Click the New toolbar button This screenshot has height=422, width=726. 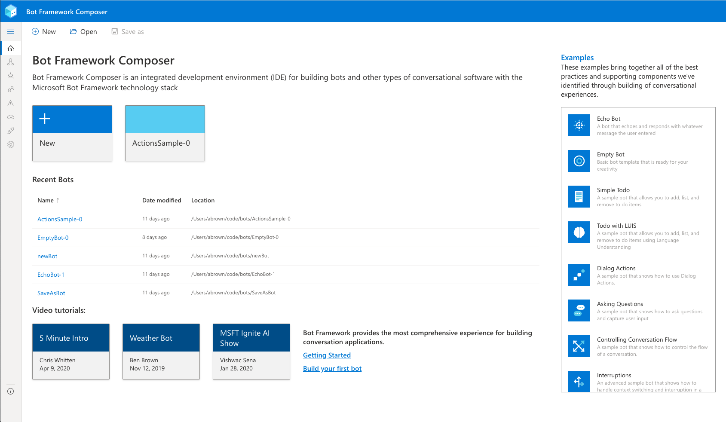click(44, 31)
